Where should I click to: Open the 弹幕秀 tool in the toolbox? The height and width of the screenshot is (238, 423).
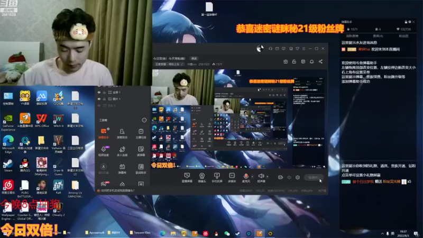(x=122, y=169)
